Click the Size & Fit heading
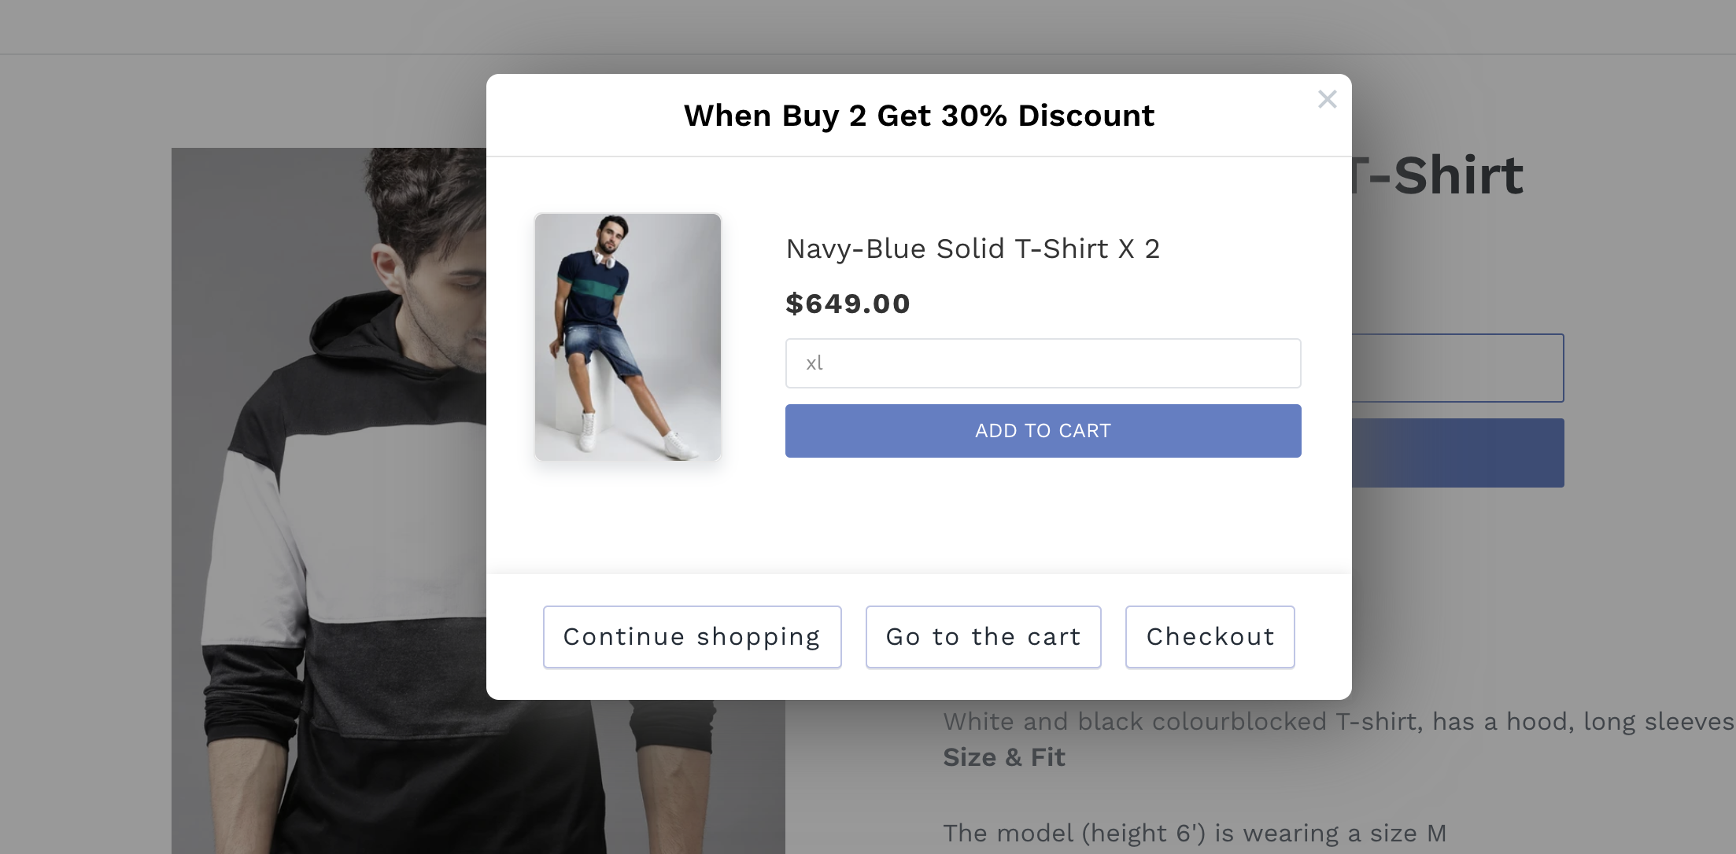The image size is (1736, 854). tap(1003, 757)
